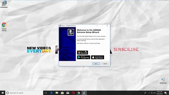This screenshot has width=169, height=95.
Task: Switch to Chrome on the taskbar
Action: tap(79, 93)
